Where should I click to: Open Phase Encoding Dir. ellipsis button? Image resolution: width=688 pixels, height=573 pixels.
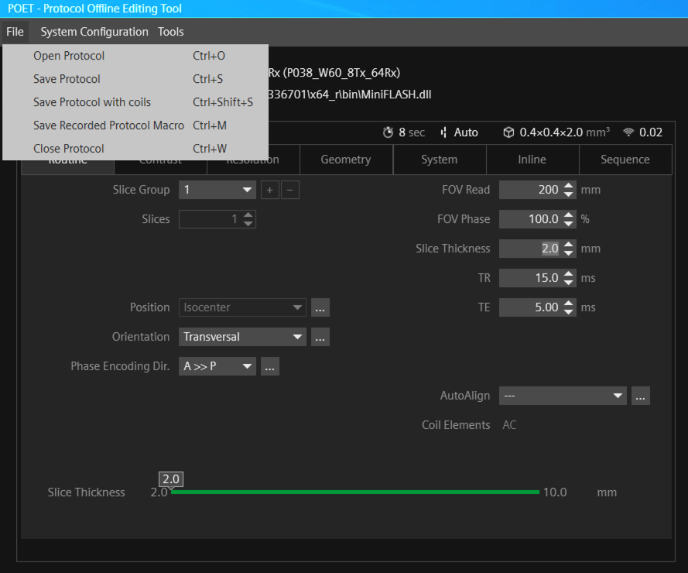pyautogui.click(x=269, y=366)
